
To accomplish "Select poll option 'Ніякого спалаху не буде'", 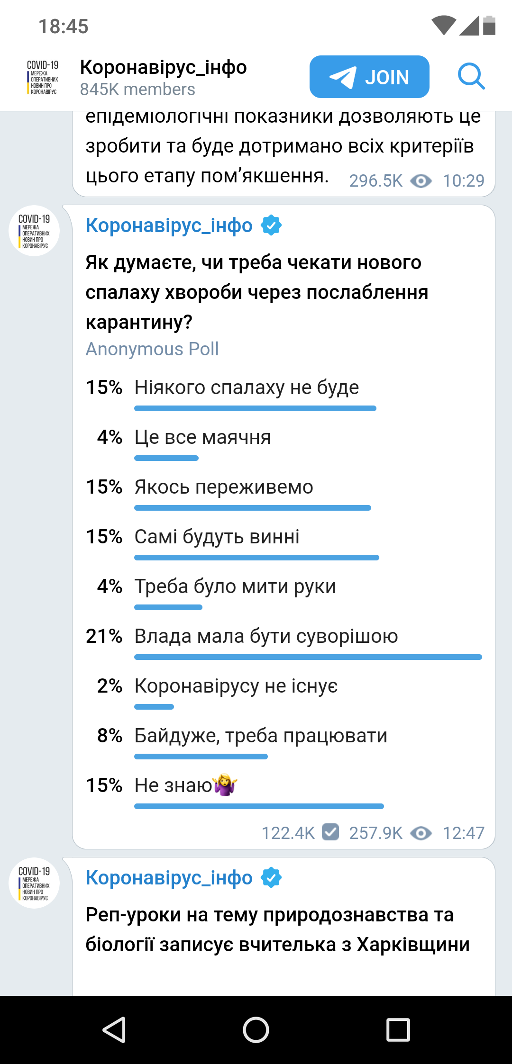I will click(x=247, y=388).
